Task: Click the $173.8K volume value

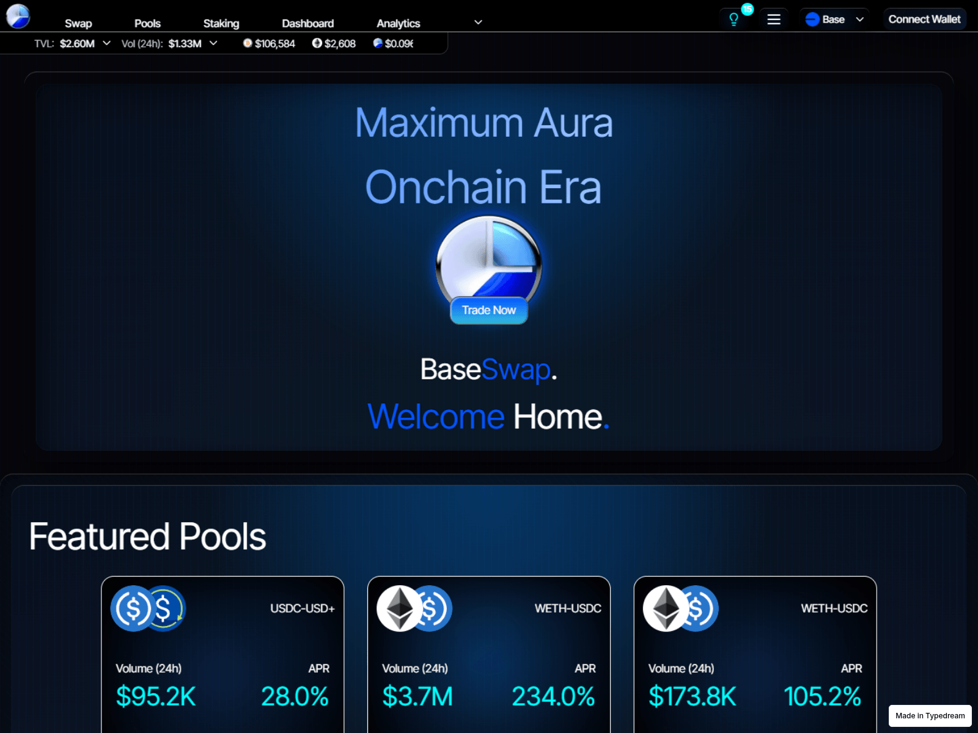Action: coord(693,696)
